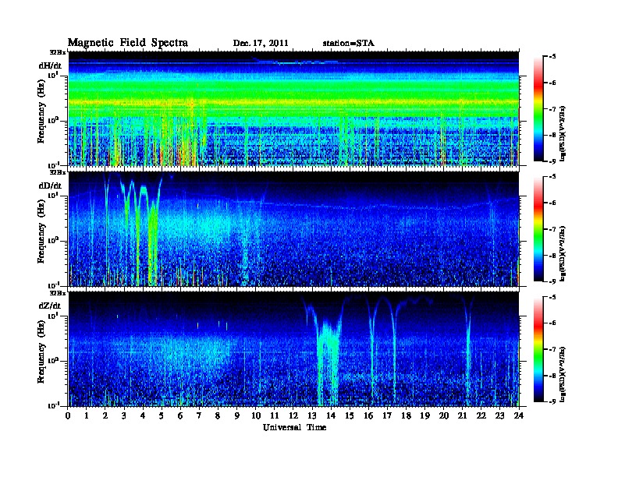Image resolution: width=618 pixels, height=477 pixels.
Task: Click the color scale bar beside dZ/dt panel
Action: pyautogui.click(x=538, y=349)
